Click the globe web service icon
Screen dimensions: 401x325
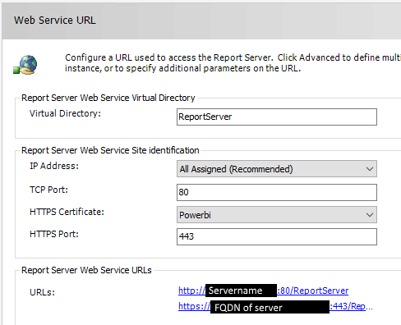[x=25, y=65]
